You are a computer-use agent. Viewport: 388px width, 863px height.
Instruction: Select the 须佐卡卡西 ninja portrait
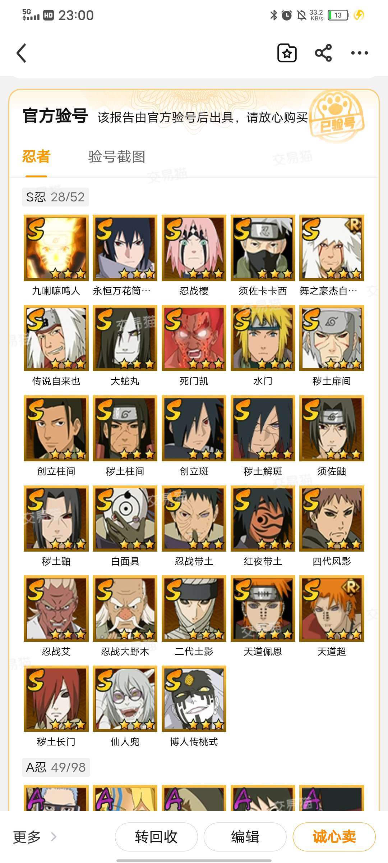263,248
